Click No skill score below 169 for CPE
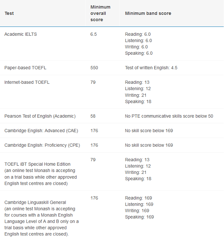The width and height of the screenshot is (224, 239). pos(149,145)
